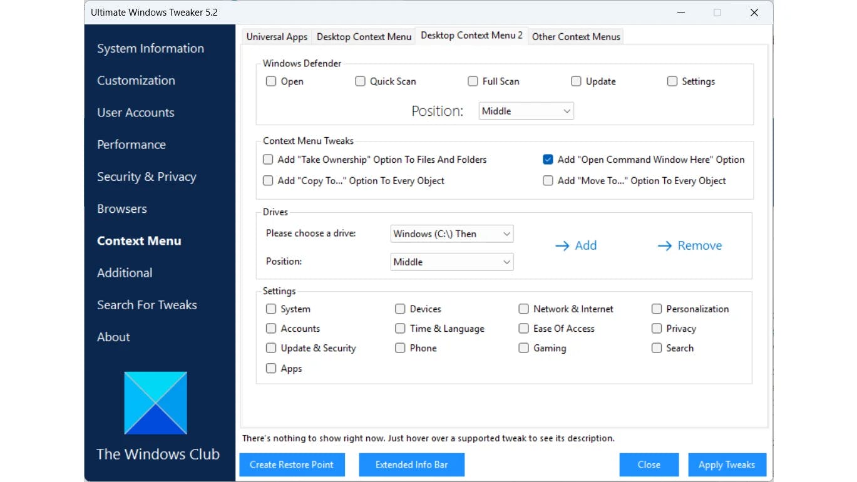Click the arrow icon beside Remove

664,246
